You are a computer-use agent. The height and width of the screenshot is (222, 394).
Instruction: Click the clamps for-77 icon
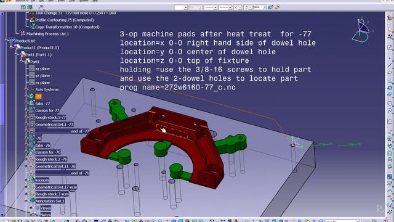pyautogui.click(x=32, y=110)
